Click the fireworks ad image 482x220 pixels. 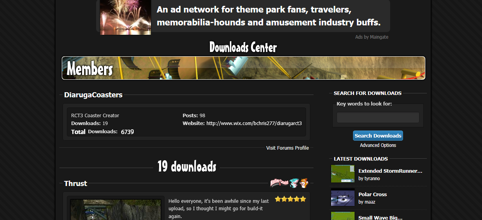[x=125, y=17]
